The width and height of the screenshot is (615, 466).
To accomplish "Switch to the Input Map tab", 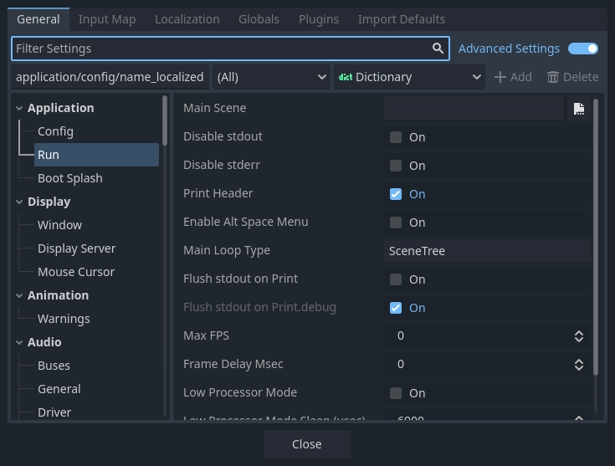I will tap(106, 18).
